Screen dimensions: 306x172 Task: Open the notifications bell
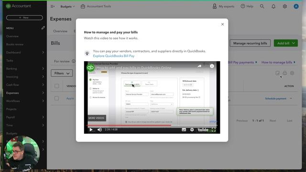point(273,6)
